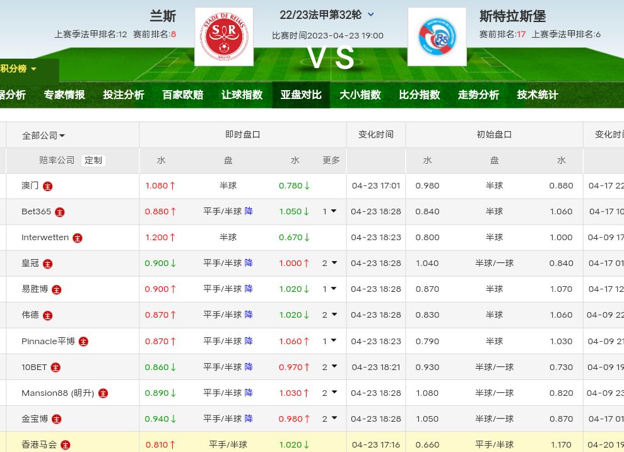624x452 pixels.
Task: Click the red 主 icon beside Bet365
Action: (x=60, y=212)
